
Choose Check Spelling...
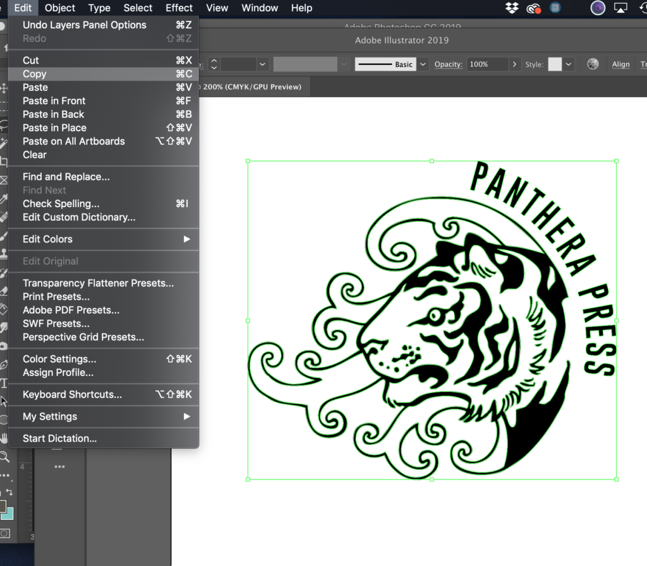pyautogui.click(x=103, y=204)
